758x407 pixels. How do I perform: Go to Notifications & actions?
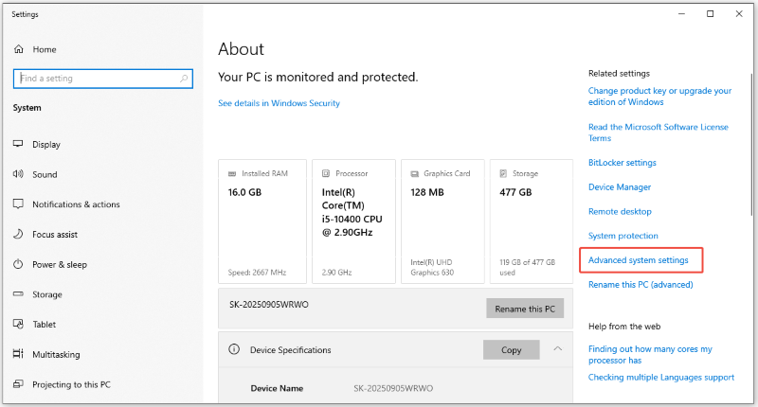[x=76, y=204]
